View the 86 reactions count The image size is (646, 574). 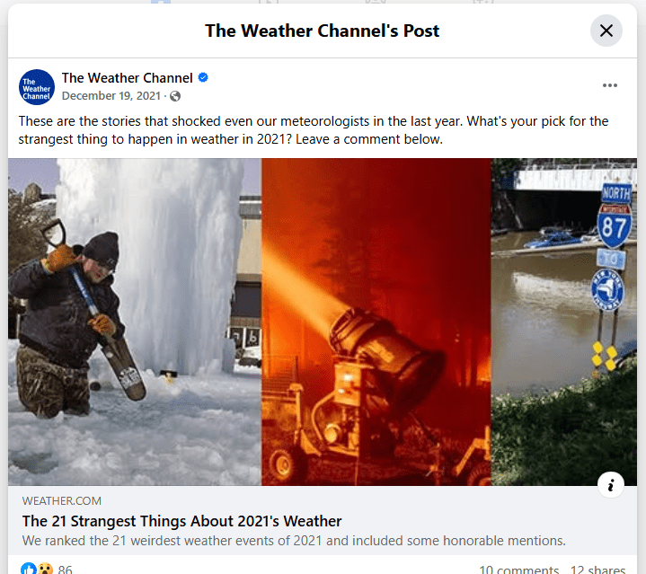(65, 569)
